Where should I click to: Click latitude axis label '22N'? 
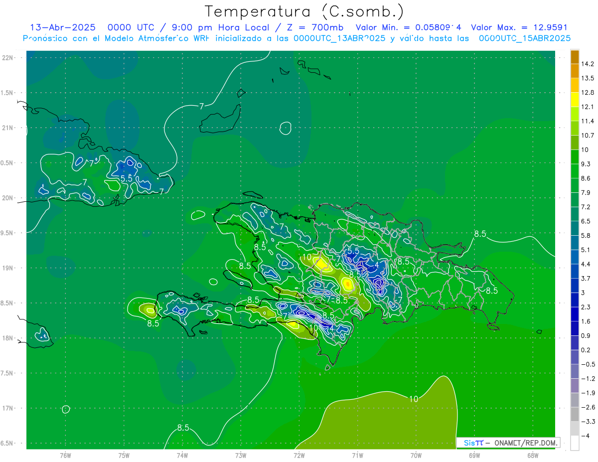pyautogui.click(x=7, y=58)
